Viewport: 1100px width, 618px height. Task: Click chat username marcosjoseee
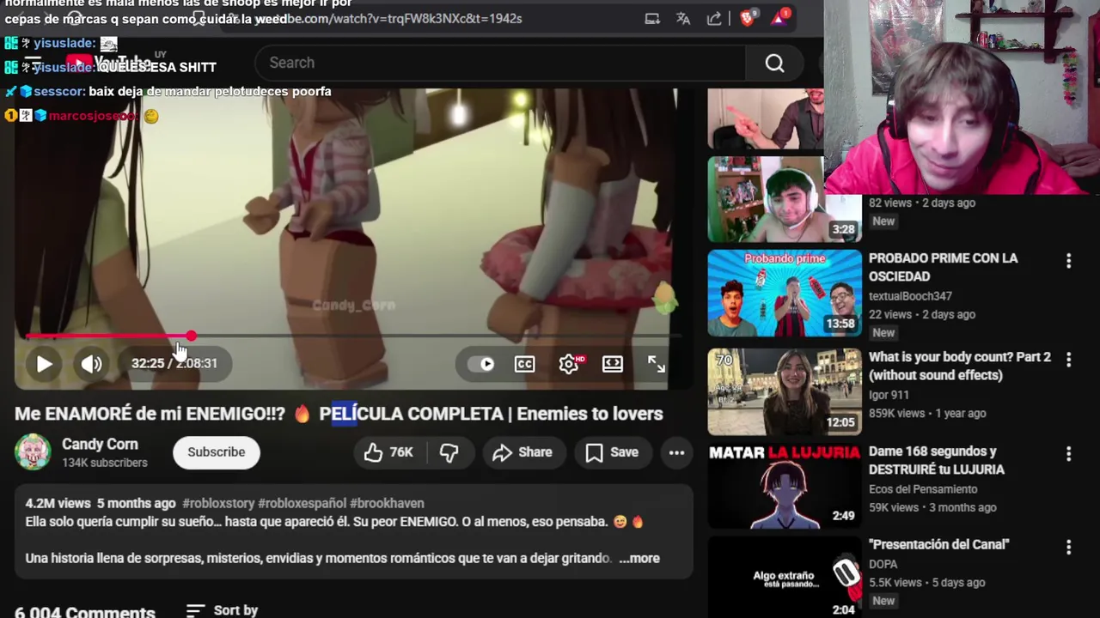(x=93, y=115)
